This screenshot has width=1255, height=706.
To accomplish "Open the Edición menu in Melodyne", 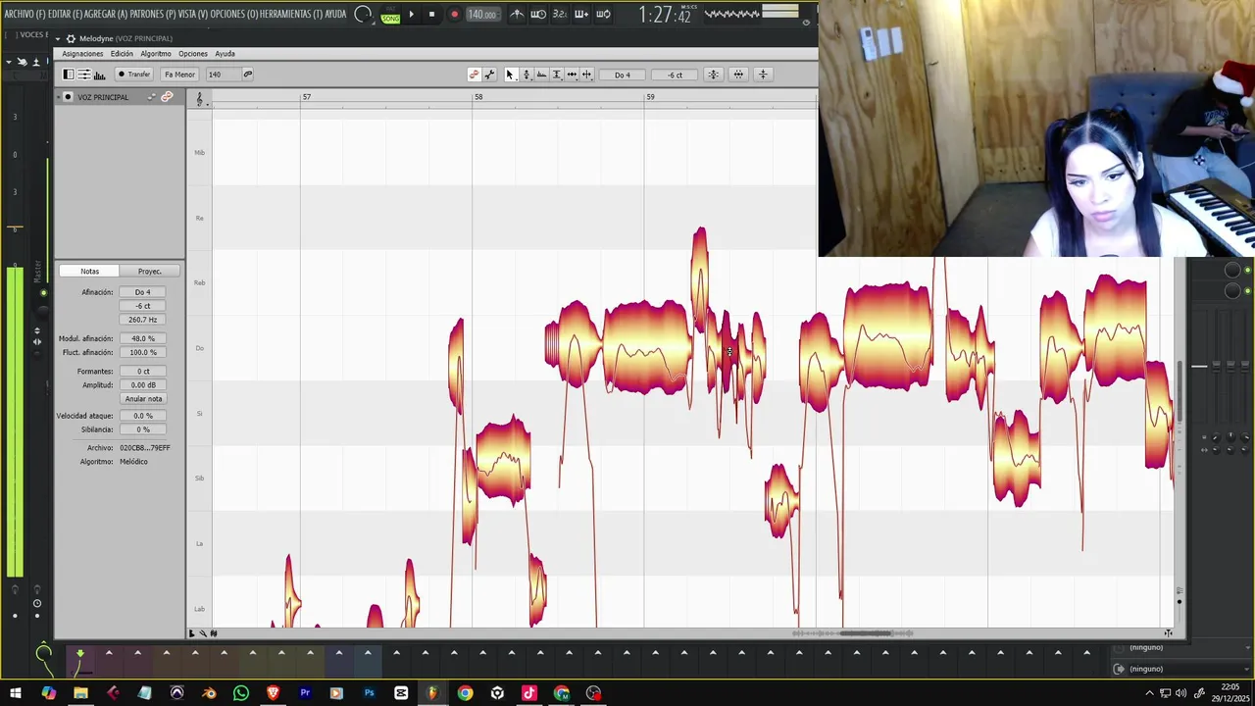I will [122, 54].
